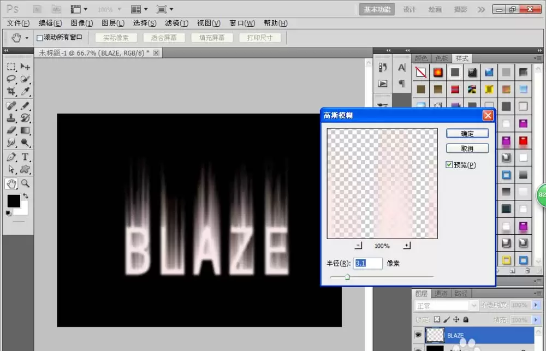Select the Rectangular Marquee tool
546x351 pixels.
click(x=11, y=67)
